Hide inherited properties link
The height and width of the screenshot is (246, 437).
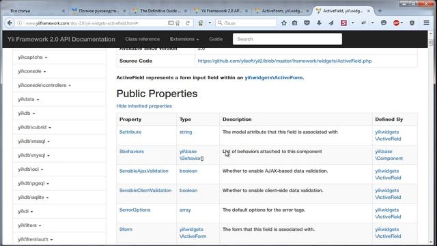pos(144,106)
